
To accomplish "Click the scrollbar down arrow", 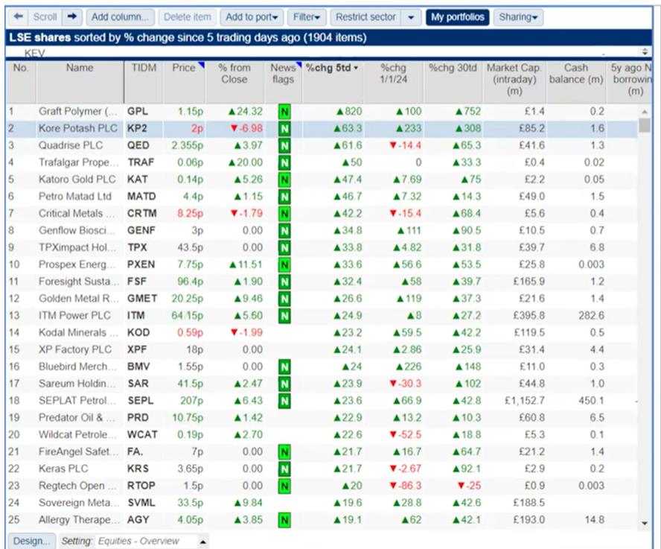I will tap(644, 523).
